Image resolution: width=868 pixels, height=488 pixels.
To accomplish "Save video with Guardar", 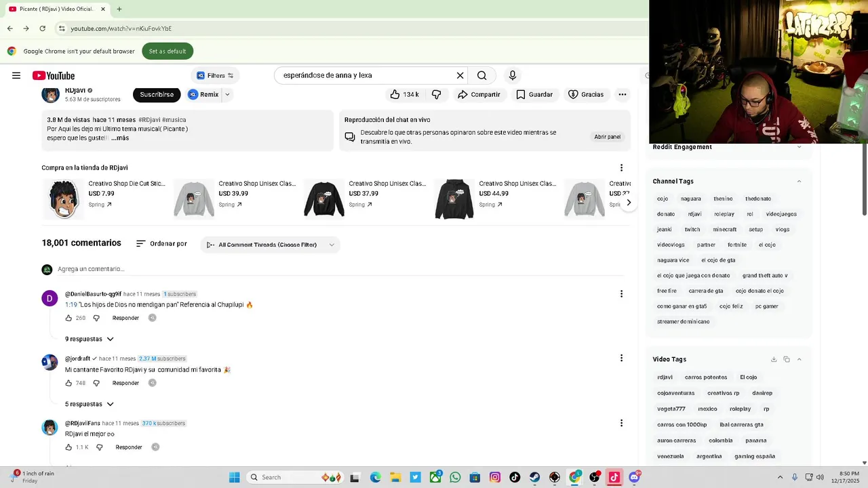I will (x=534, y=94).
